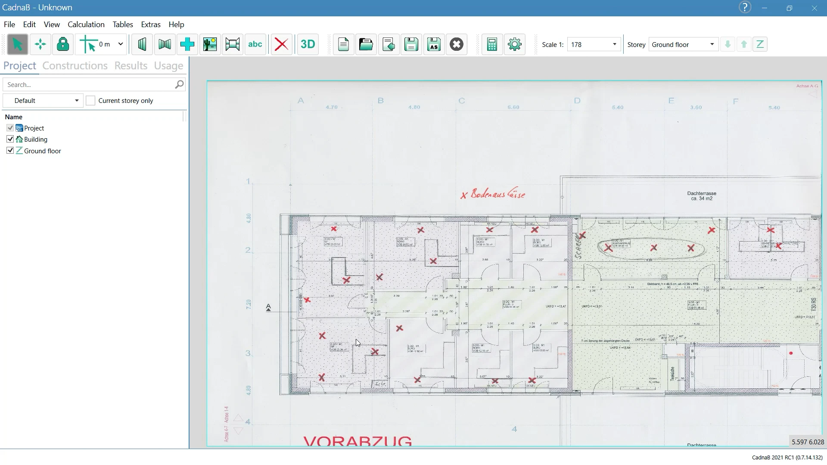Select the abc text label tool
Image resolution: width=827 pixels, height=465 pixels.
[x=255, y=44]
